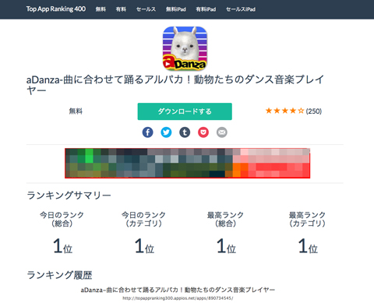Click the pixelated banner advertisement

187,163
